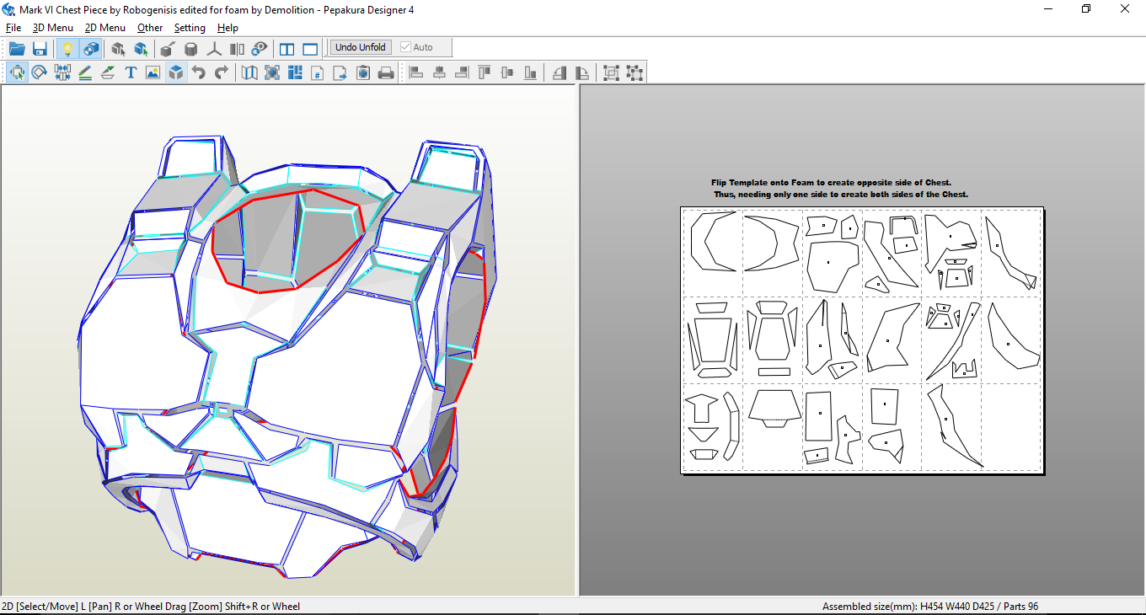Image resolution: width=1146 pixels, height=615 pixels.
Task: Click the page with arrow export icon
Action: click(x=340, y=72)
